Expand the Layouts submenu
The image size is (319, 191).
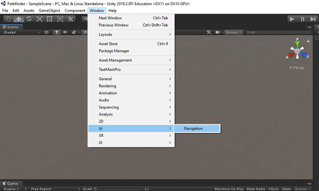coord(131,34)
